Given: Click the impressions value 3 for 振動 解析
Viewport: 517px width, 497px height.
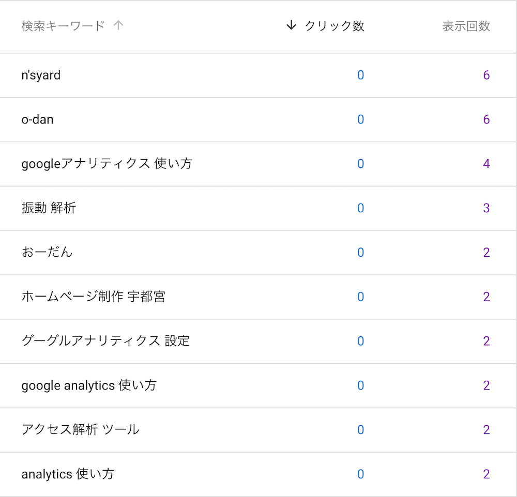Looking at the screenshot, I should tap(486, 208).
